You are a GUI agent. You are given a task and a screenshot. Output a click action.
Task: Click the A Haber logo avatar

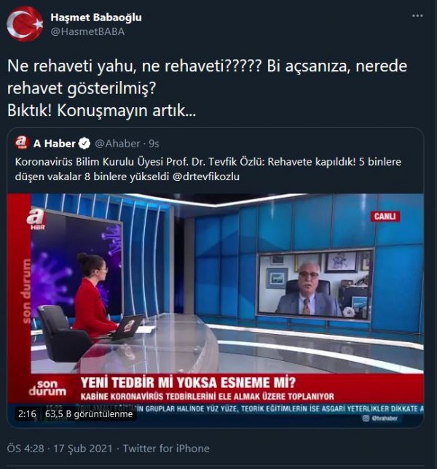point(22,143)
